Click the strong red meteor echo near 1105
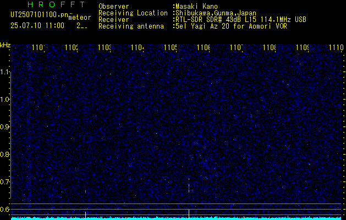The image size is (346, 220). tap(189, 188)
